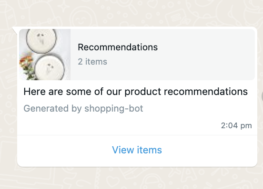Click the word Here starting the message
Viewport: 263px width, 189px height.
(35, 92)
